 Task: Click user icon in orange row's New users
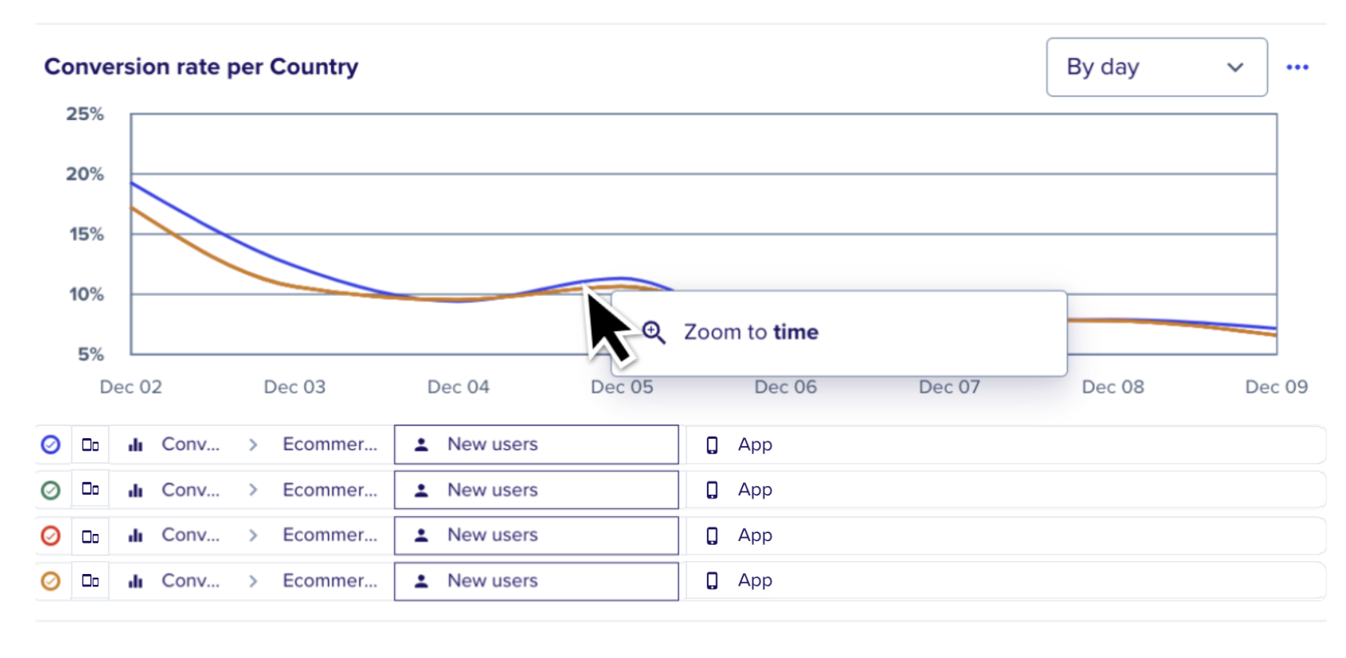pos(421,581)
